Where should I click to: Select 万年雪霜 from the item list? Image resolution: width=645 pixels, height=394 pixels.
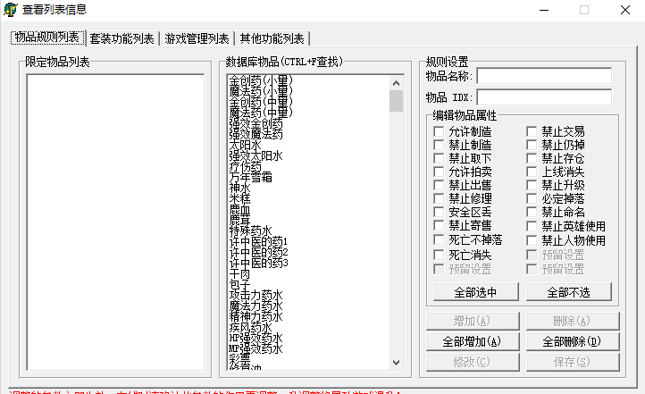coord(251,177)
